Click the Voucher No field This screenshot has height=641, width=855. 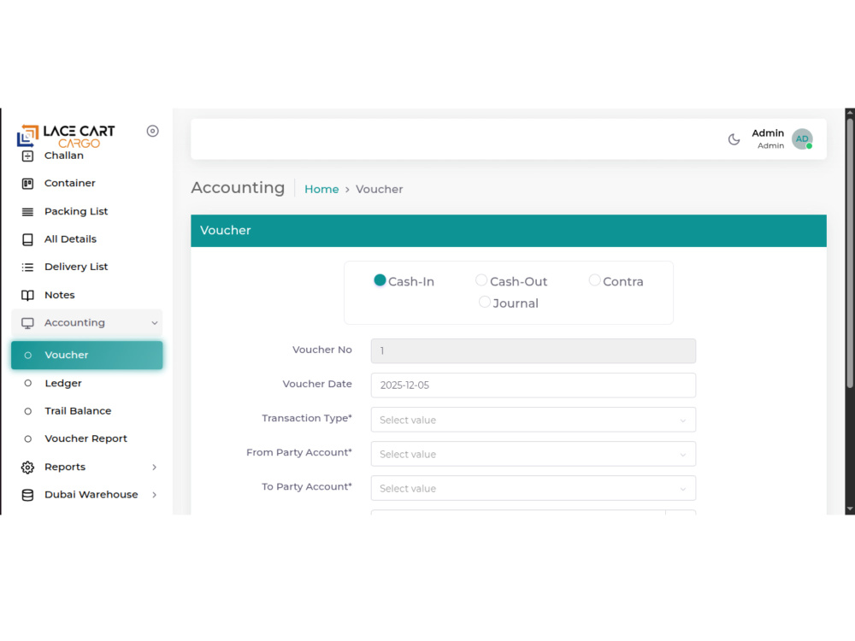click(x=534, y=351)
